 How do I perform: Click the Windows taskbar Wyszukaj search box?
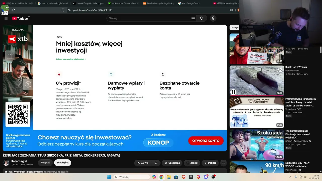pyautogui.click(x=132, y=177)
